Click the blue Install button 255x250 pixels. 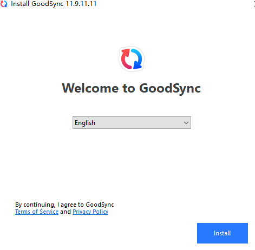(x=223, y=233)
